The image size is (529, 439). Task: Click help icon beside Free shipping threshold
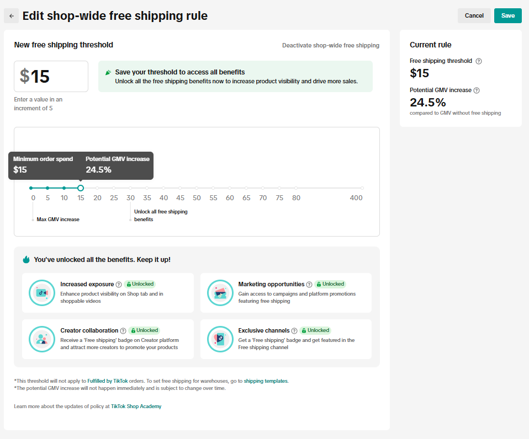click(x=479, y=61)
